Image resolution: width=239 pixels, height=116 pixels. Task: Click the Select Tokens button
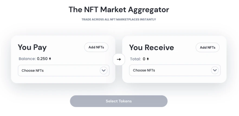coord(119,101)
